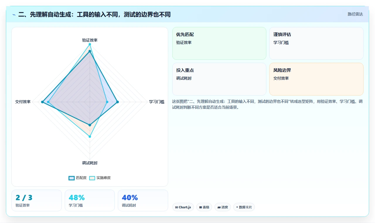375x223 pixels.
Task: Click the 实施难度 data point on 调试耗时 axis
Action: [90, 137]
